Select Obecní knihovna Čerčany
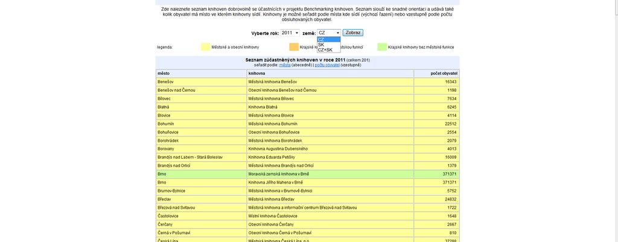This screenshot has width=618, height=242. tap(330, 224)
